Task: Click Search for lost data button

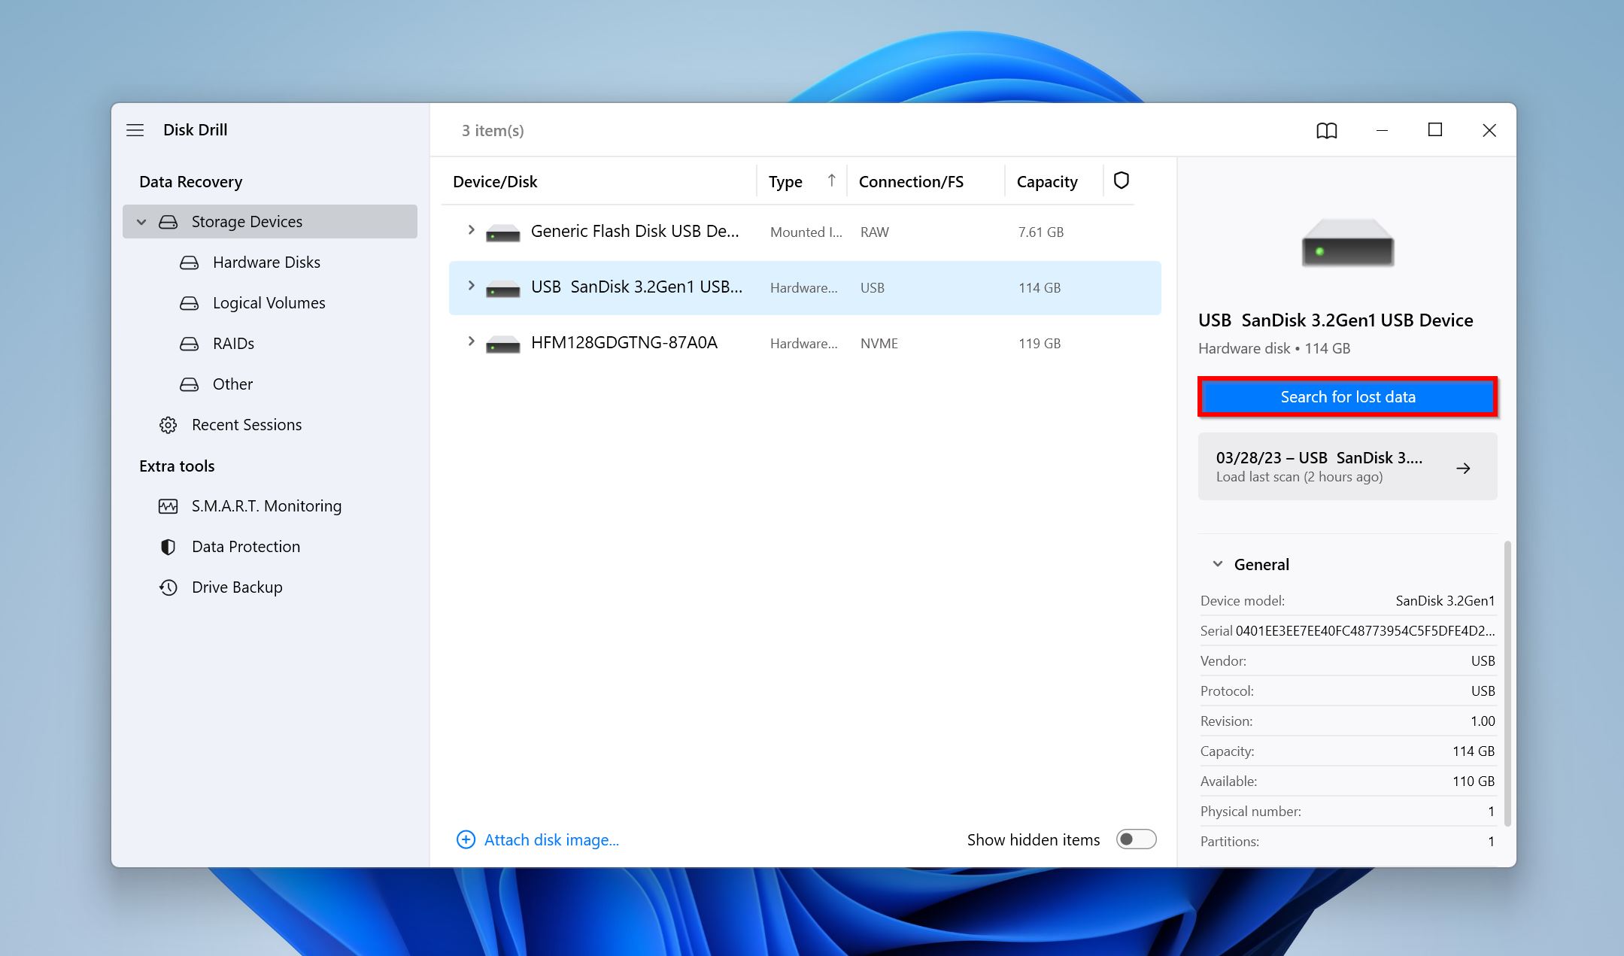Action: click(1349, 396)
